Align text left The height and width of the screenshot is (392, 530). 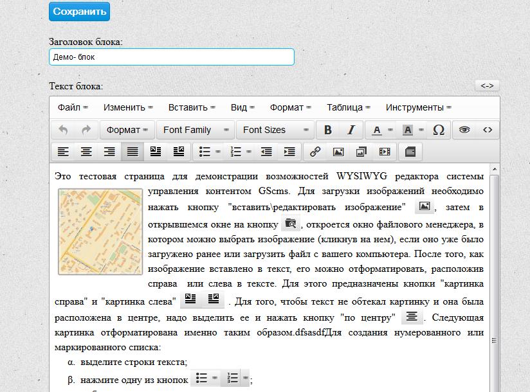coord(63,152)
